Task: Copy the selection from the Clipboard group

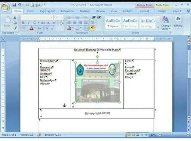Action: point(15,23)
